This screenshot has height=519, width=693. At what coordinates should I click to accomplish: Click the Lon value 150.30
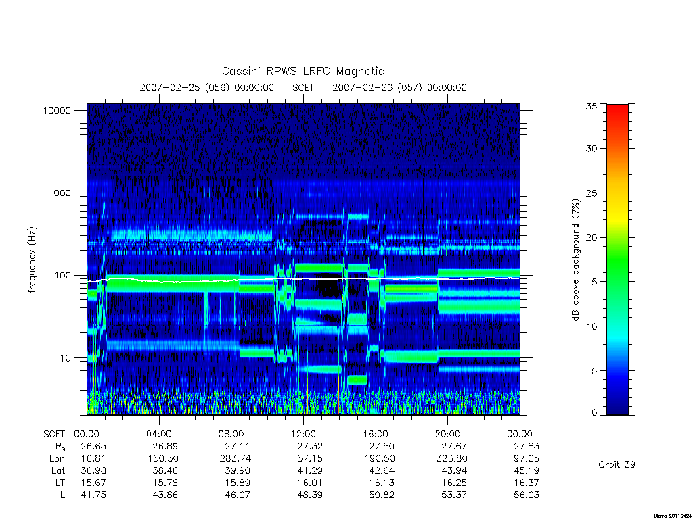point(162,459)
